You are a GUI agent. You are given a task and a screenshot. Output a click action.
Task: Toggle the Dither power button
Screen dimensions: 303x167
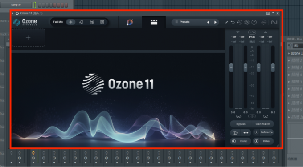coord(256,141)
